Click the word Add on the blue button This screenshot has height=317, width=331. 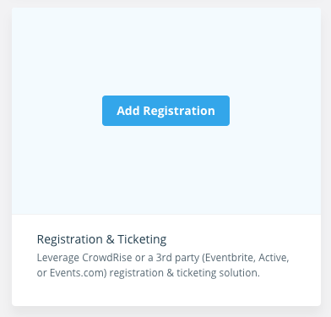click(128, 111)
